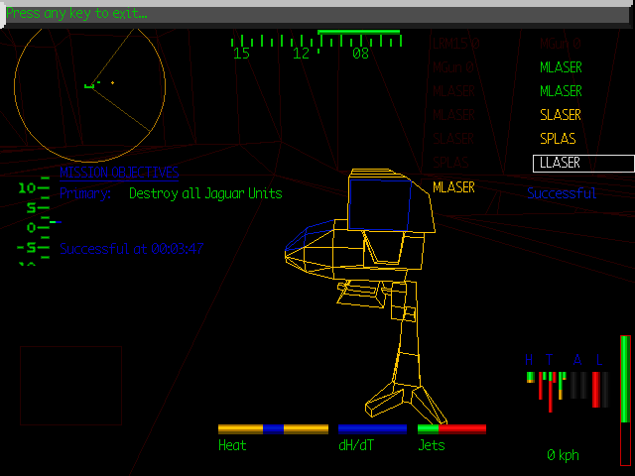Click the dimmed SPLAS in left weapon column
Viewport: 635px width, 476px height.
450,163
